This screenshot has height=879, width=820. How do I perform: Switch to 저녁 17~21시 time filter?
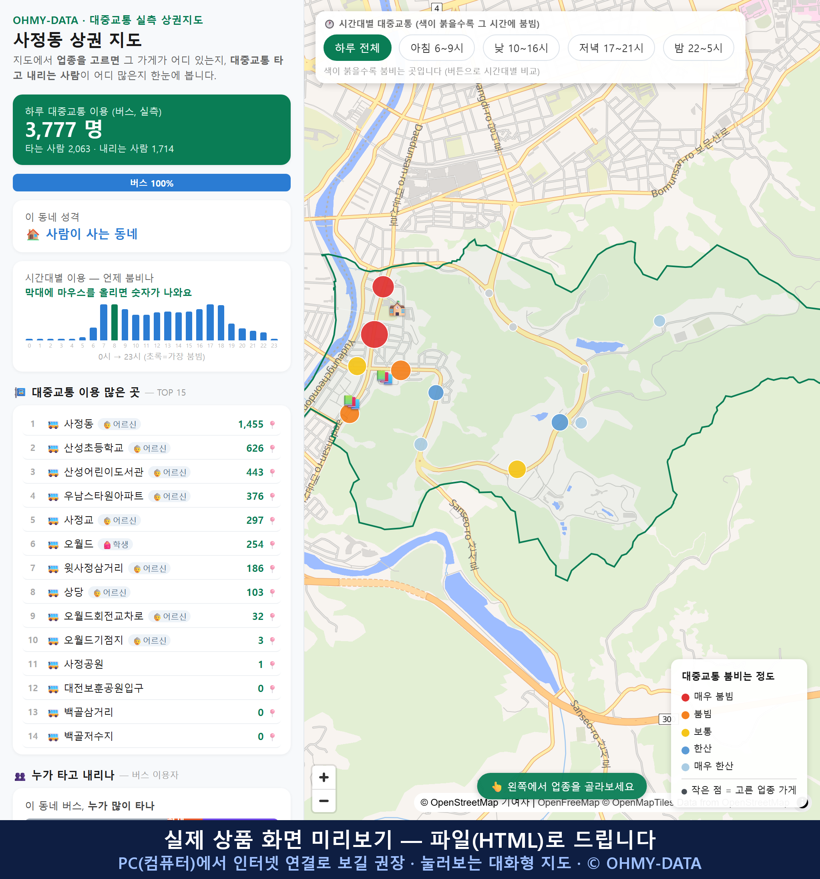pyautogui.click(x=611, y=48)
